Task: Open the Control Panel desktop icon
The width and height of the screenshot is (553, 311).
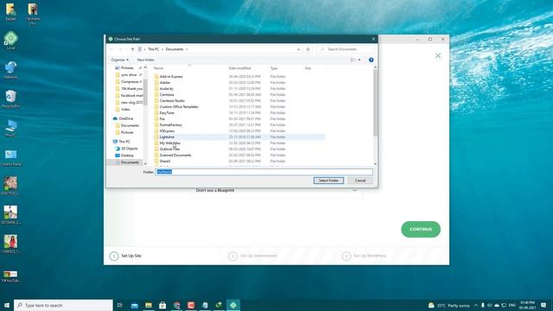Action: [10, 157]
